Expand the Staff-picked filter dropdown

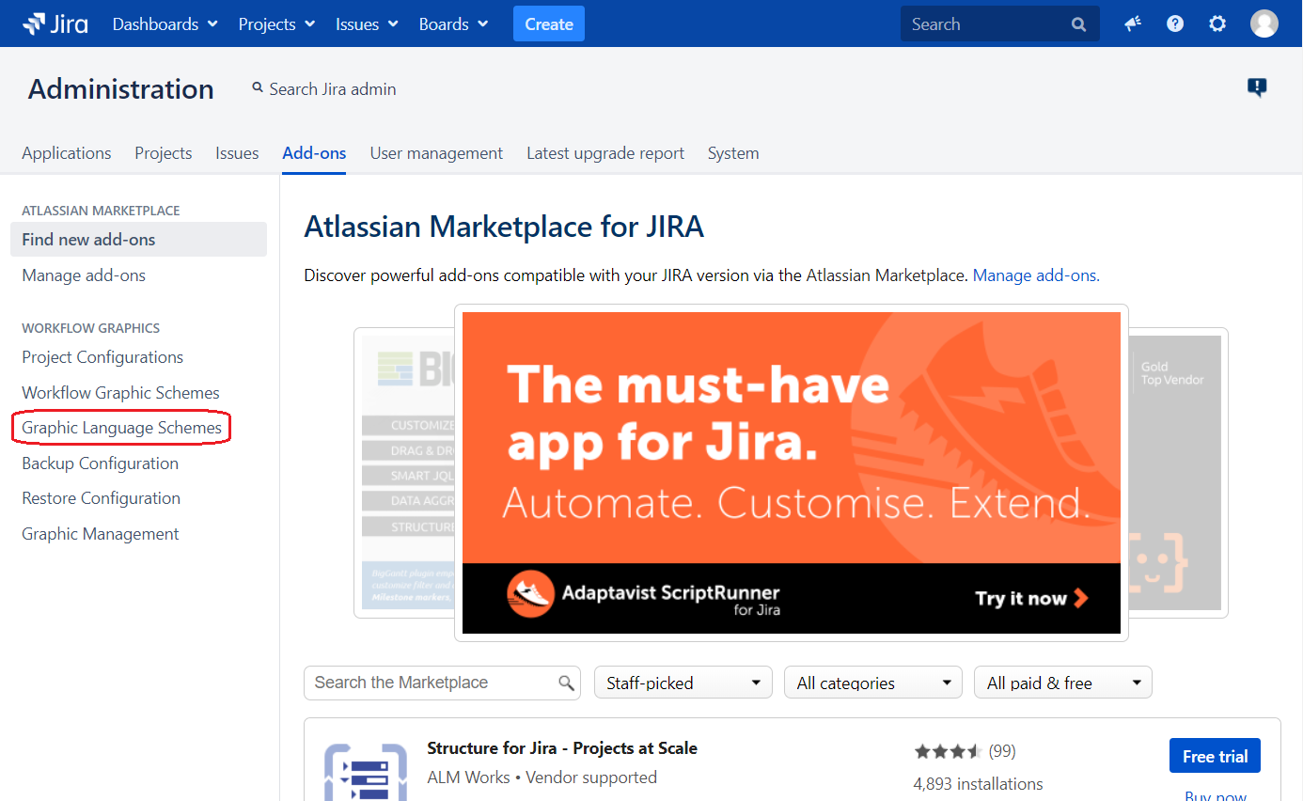683,683
